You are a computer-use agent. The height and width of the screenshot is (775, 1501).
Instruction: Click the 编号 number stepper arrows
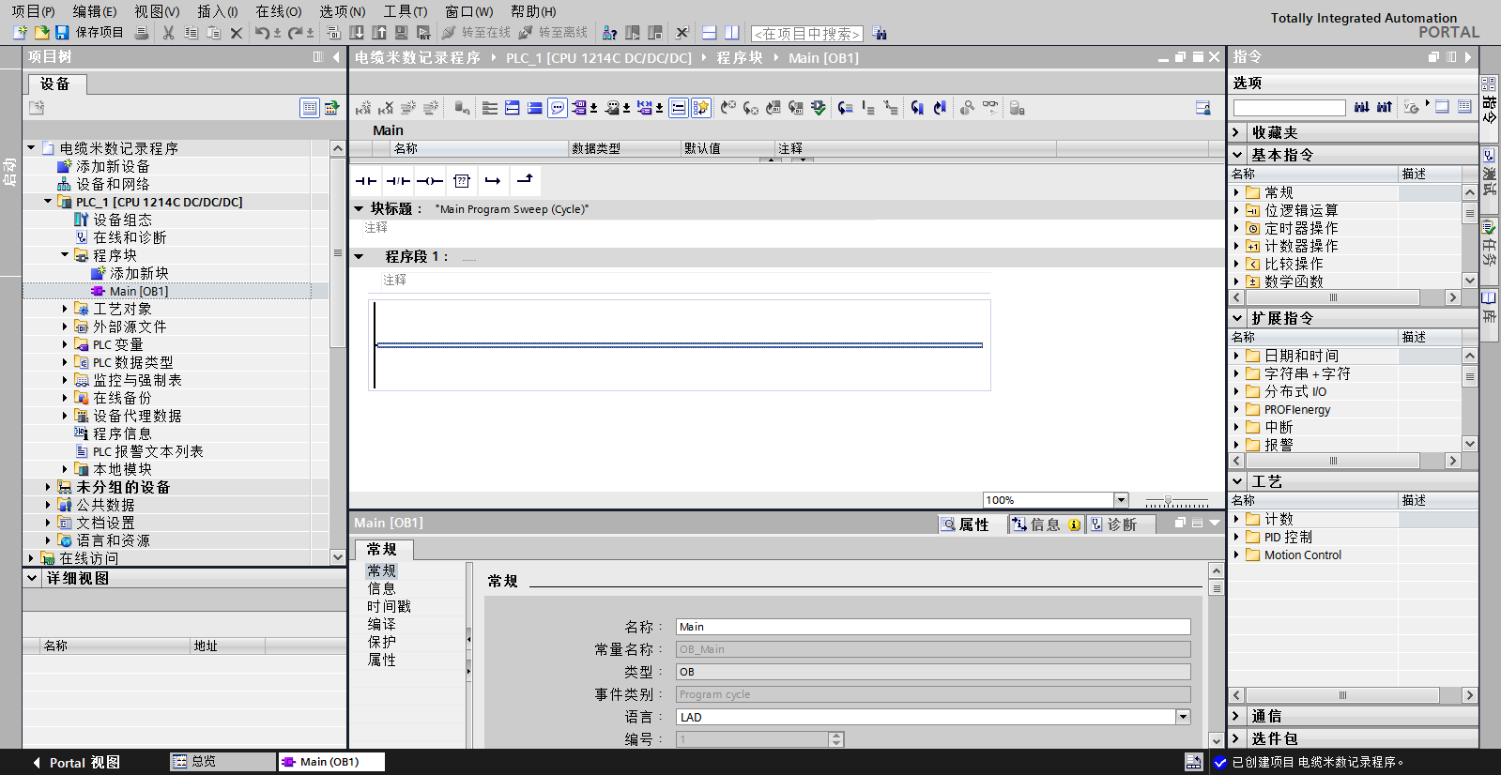point(836,739)
